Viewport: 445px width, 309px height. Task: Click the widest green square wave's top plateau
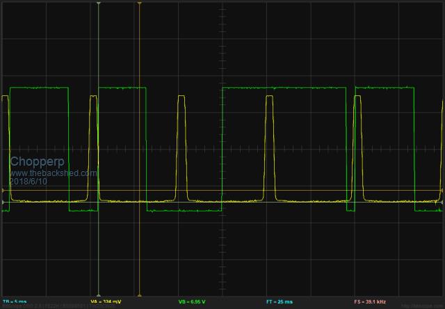tap(284, 88)
